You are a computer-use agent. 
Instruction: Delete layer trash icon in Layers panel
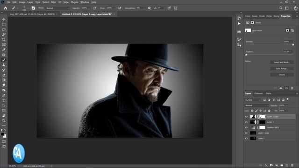point(292,165)
